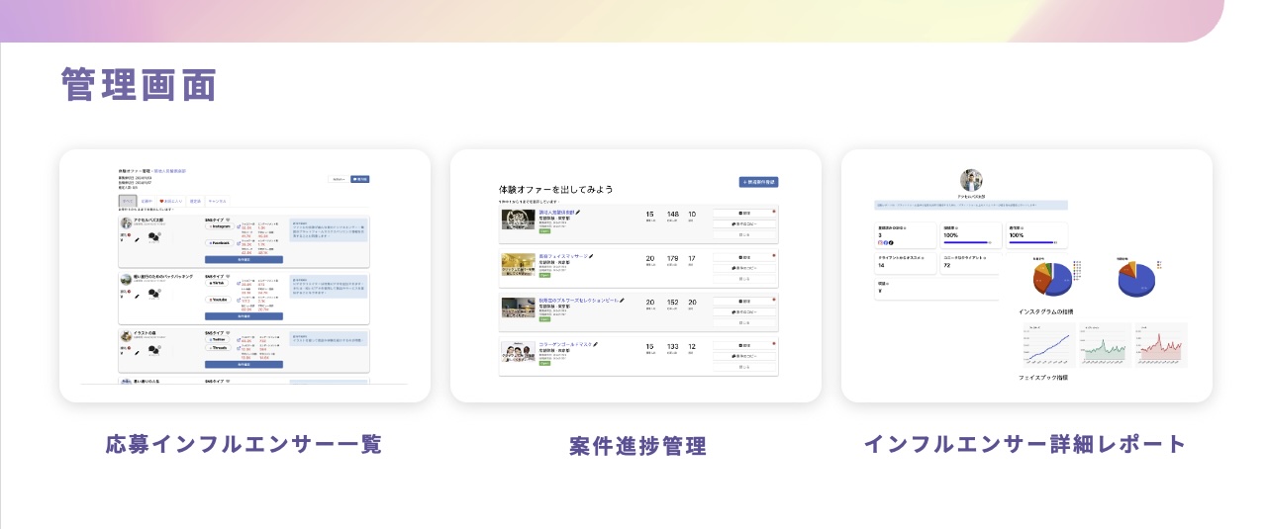This screenshot has height=529, width=1268.
Task: Open chat bubble icon in アクセルバズ太郎 card
Action: 153,236
